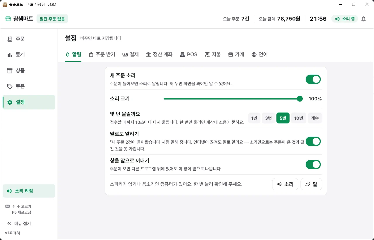Viewport: 374px width, 240px height.
Task: Test the 소리 sound button
Action: pos(285,184)
